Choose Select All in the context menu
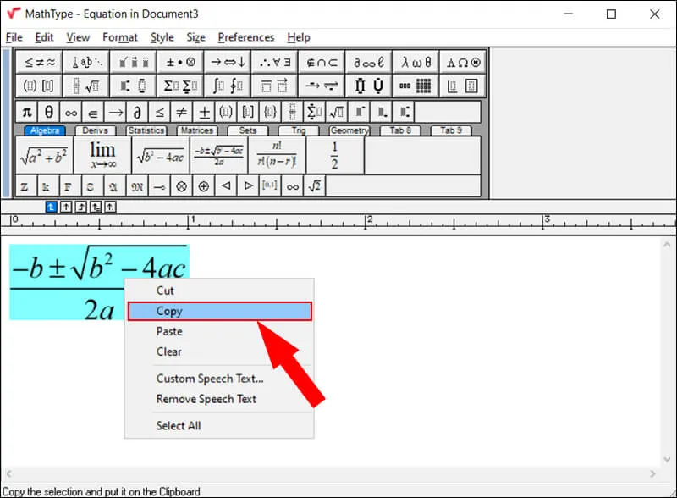677x498 pixels. tap(178, 426)
